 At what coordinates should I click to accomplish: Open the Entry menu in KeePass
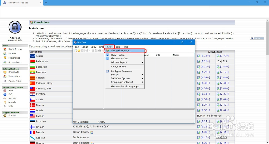(94, 47)
